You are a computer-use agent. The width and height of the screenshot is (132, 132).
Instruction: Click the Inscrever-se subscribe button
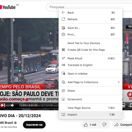(x=34, y=125)
